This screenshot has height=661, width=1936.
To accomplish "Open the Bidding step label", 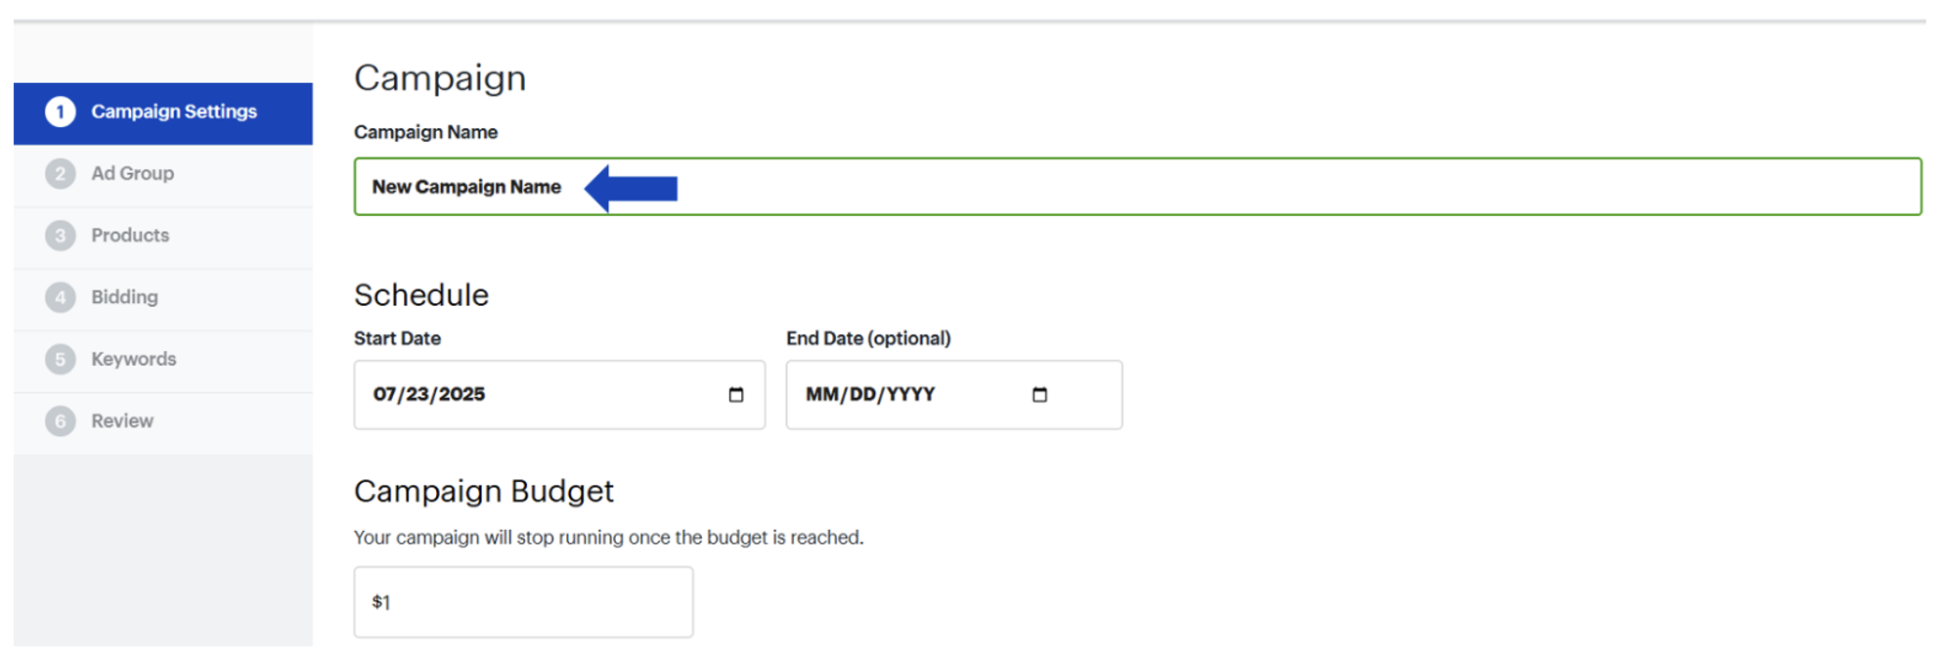I will pyautogui.click(x=124, y=297).
